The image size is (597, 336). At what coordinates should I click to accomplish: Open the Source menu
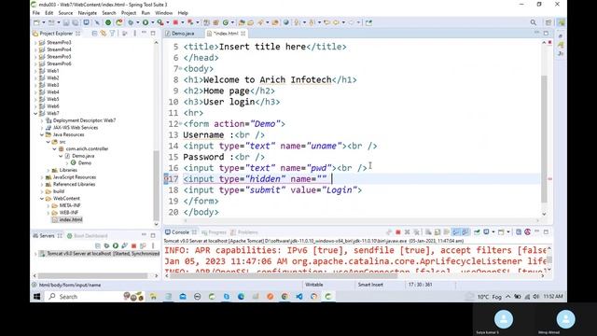pyautogui.click(x=65, y=13)
